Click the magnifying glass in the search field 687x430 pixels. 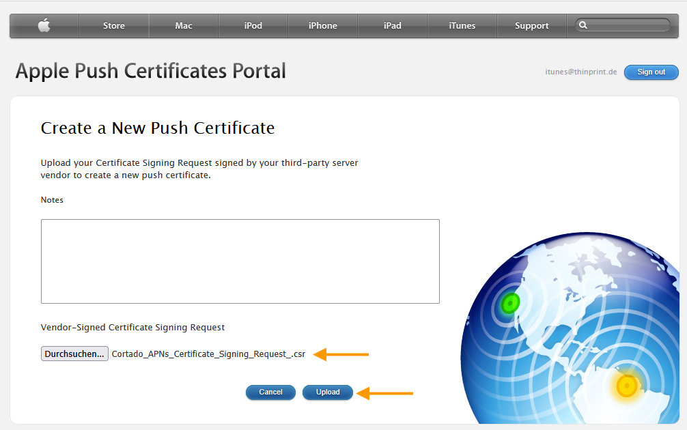[583, 25]
